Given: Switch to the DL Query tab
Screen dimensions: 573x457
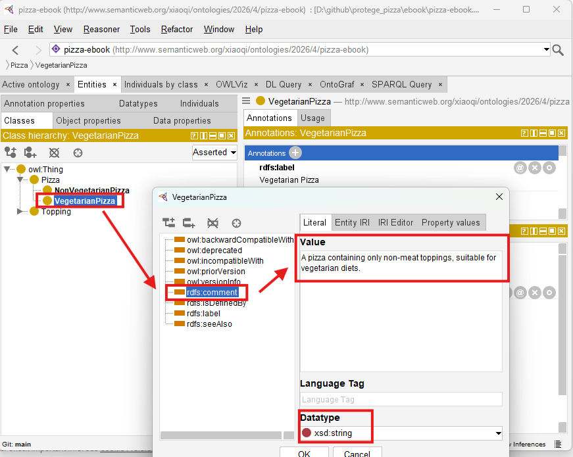Looking at the screenshot, I should (x=284, y=85).
